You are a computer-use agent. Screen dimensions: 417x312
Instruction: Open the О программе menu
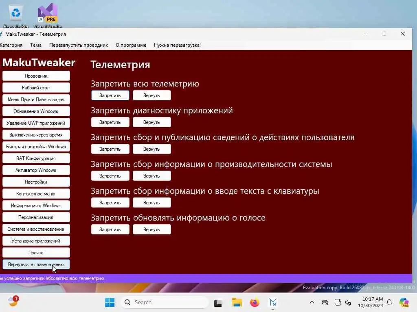coord(131,45)
